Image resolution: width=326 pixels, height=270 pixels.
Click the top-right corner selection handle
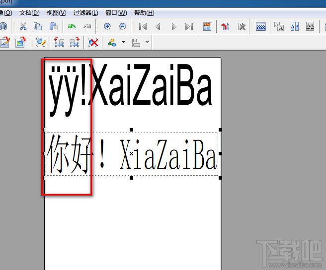pyautogui.click(x=220, y=130)
